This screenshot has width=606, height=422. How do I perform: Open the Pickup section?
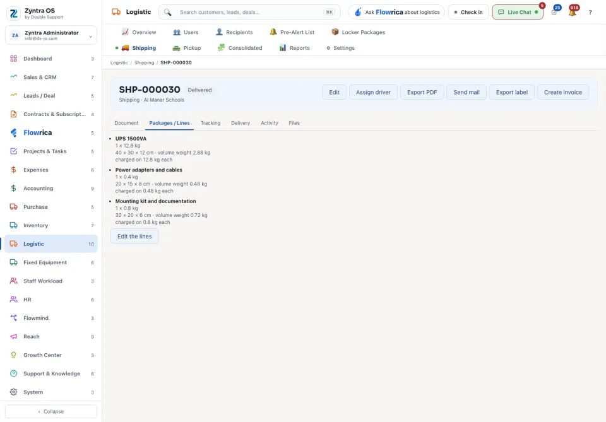pos(186,48)
